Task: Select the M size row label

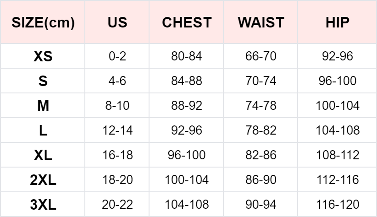Action: (x=43, y=106)
